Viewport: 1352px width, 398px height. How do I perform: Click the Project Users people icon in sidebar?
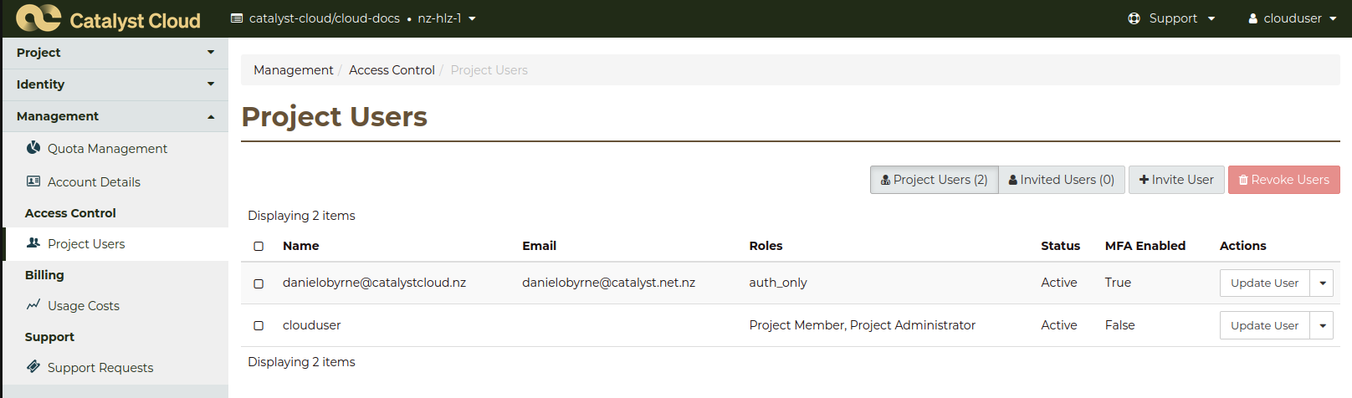tap(33, 243)
